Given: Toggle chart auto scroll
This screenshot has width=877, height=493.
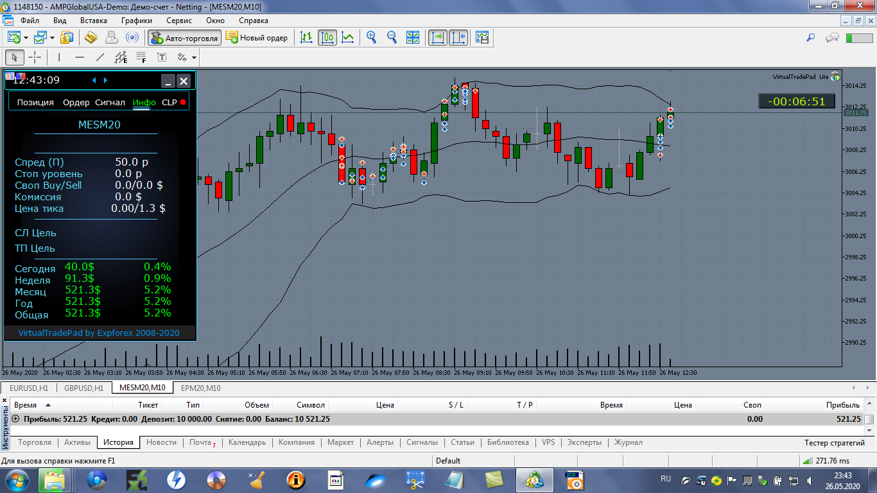Looking at the screenshot, I should [x=438, y=38].
